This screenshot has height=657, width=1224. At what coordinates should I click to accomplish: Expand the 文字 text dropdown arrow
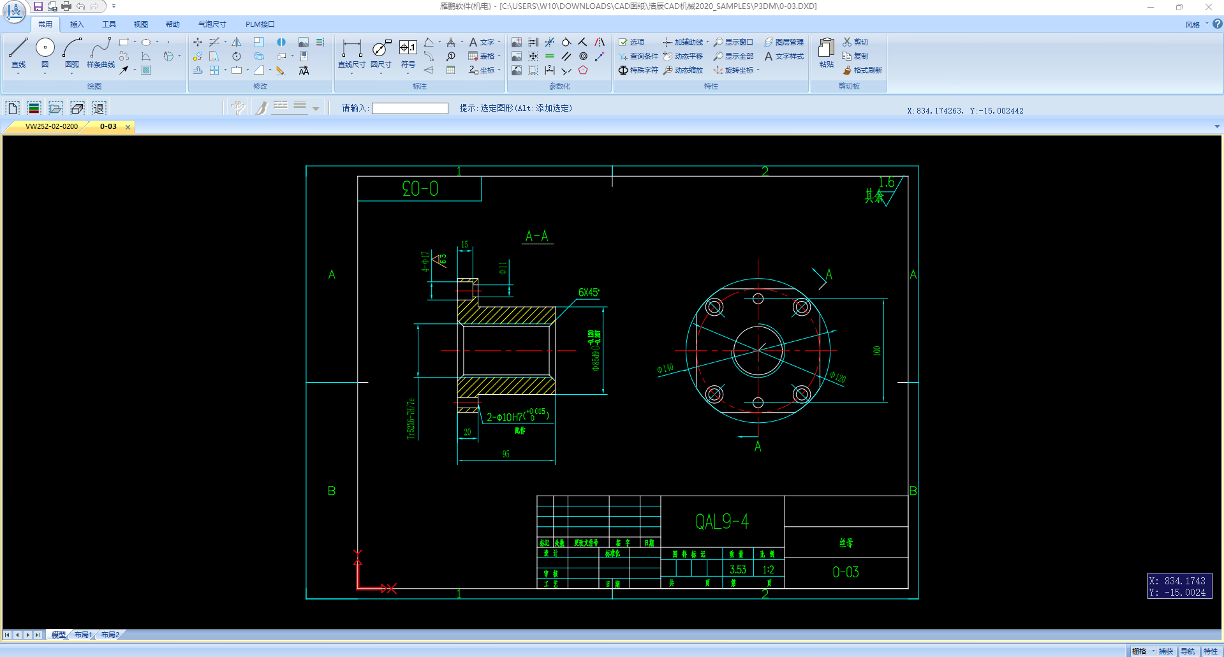[499, 42]
